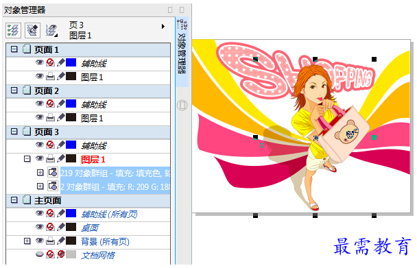The height and width of the screenshot is (268, 417).
Task: Enable printing for 桌面 layer
Action: point(50,227)
